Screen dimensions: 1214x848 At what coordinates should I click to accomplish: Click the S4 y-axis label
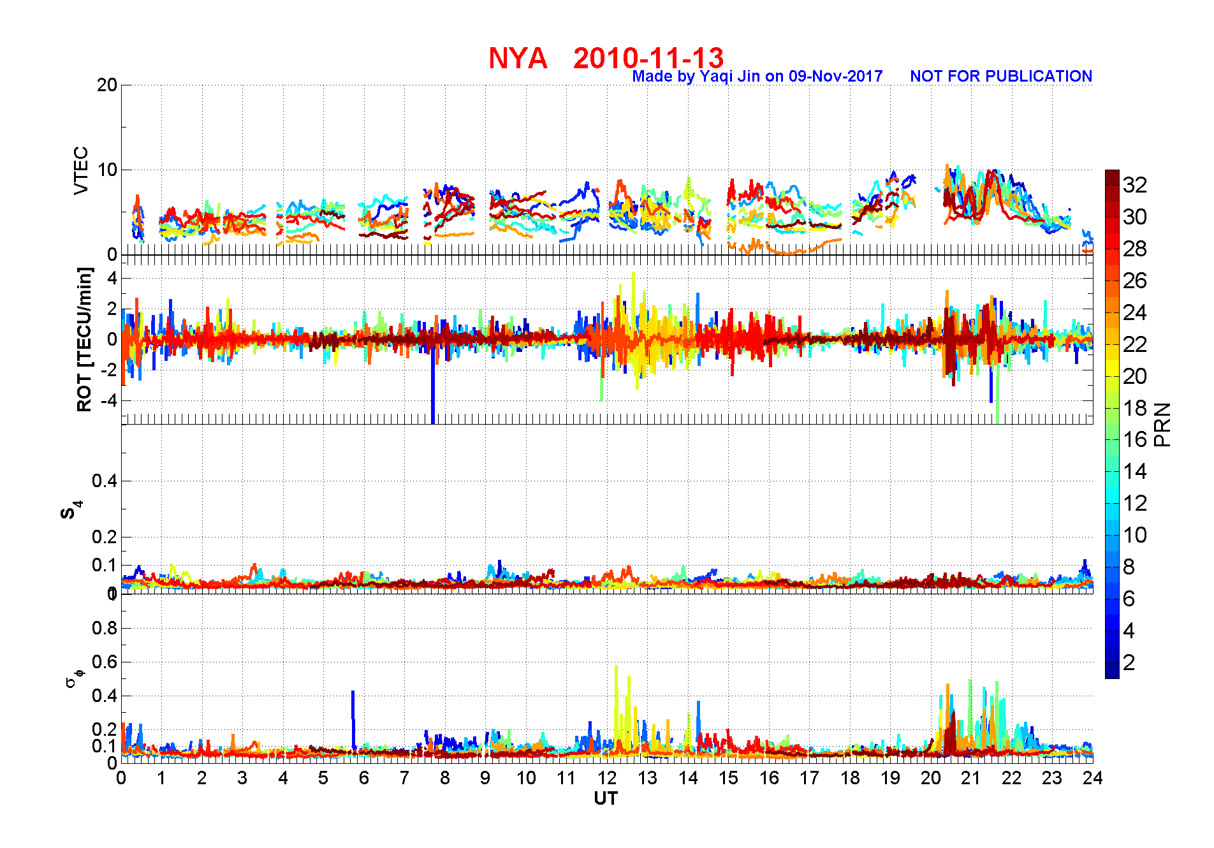click(71, 509)
